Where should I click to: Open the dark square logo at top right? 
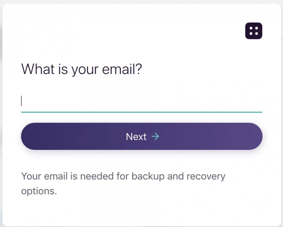coord(253,31)
